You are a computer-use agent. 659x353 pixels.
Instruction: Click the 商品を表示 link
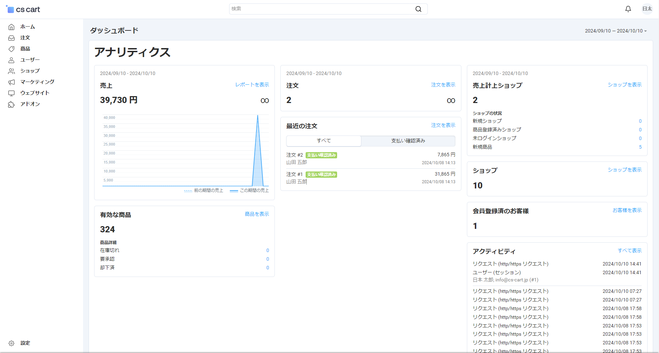256,214
